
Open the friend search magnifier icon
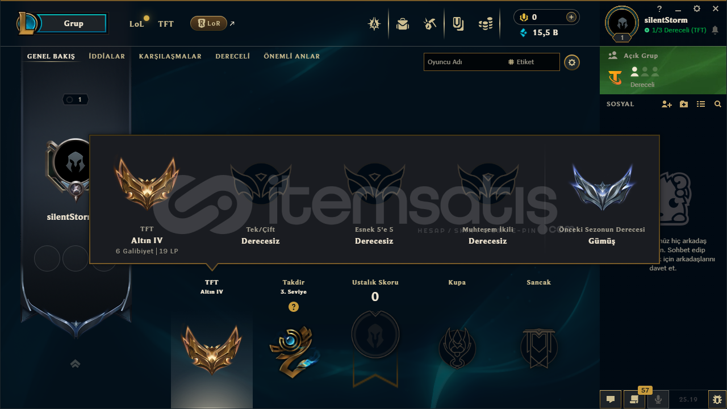[718, 104]
